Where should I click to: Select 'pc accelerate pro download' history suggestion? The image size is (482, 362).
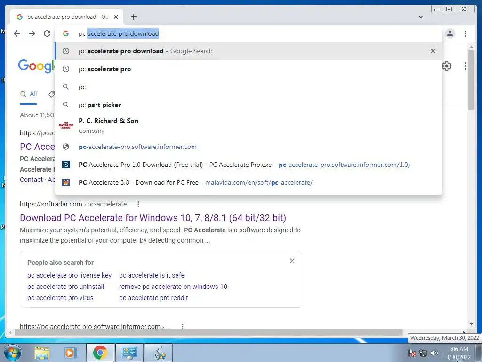(249, 51)
